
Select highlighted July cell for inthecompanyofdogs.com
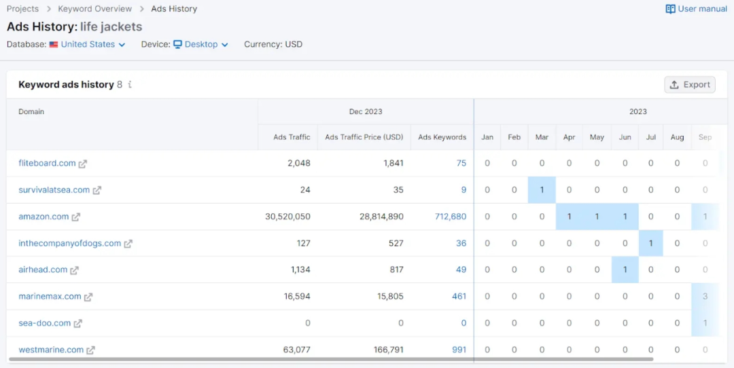click(x=651, y=243)
